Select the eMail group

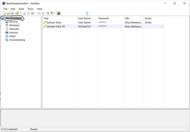tap(12, 36)
